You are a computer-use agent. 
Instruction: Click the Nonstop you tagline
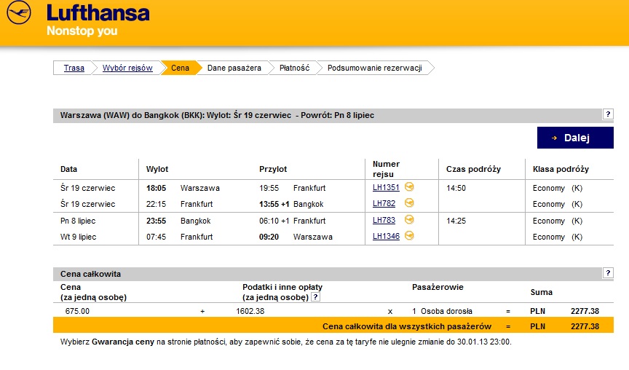coord(82,31)
